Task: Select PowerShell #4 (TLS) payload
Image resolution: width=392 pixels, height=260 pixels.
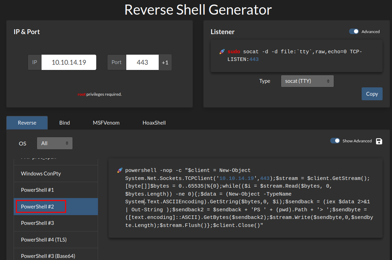Action: point(56,239)
